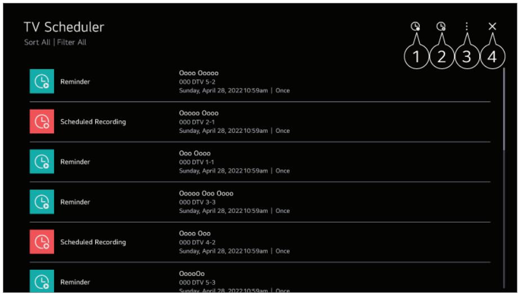Click the red recording icon for DTV 2-1
Image resolution: width=518 pixels, height=294 pixels.
pos(42,122)
